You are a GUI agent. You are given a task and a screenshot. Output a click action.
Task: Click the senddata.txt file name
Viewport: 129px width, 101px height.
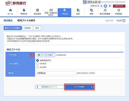(61, 55)
